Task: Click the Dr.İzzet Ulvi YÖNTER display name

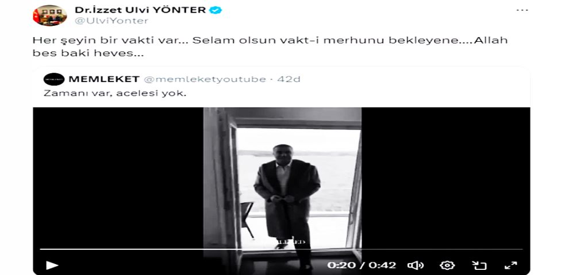Action: click(140, 10)
